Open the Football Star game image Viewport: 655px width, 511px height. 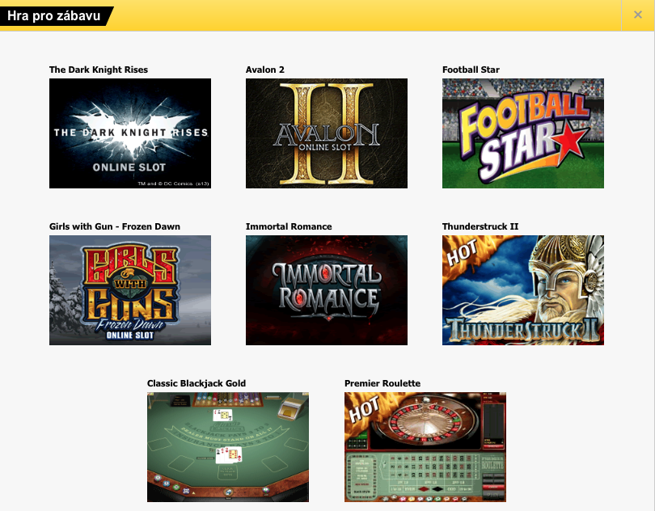523,133
